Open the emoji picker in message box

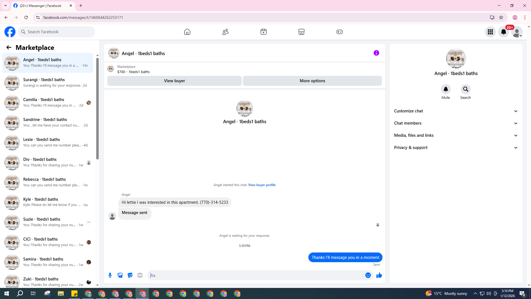point(368,275)
